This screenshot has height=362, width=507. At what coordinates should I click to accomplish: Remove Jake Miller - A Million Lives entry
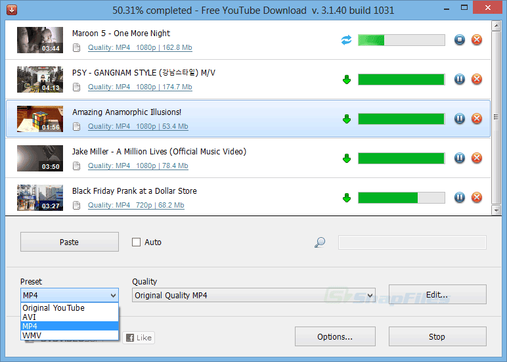point(477,158)
